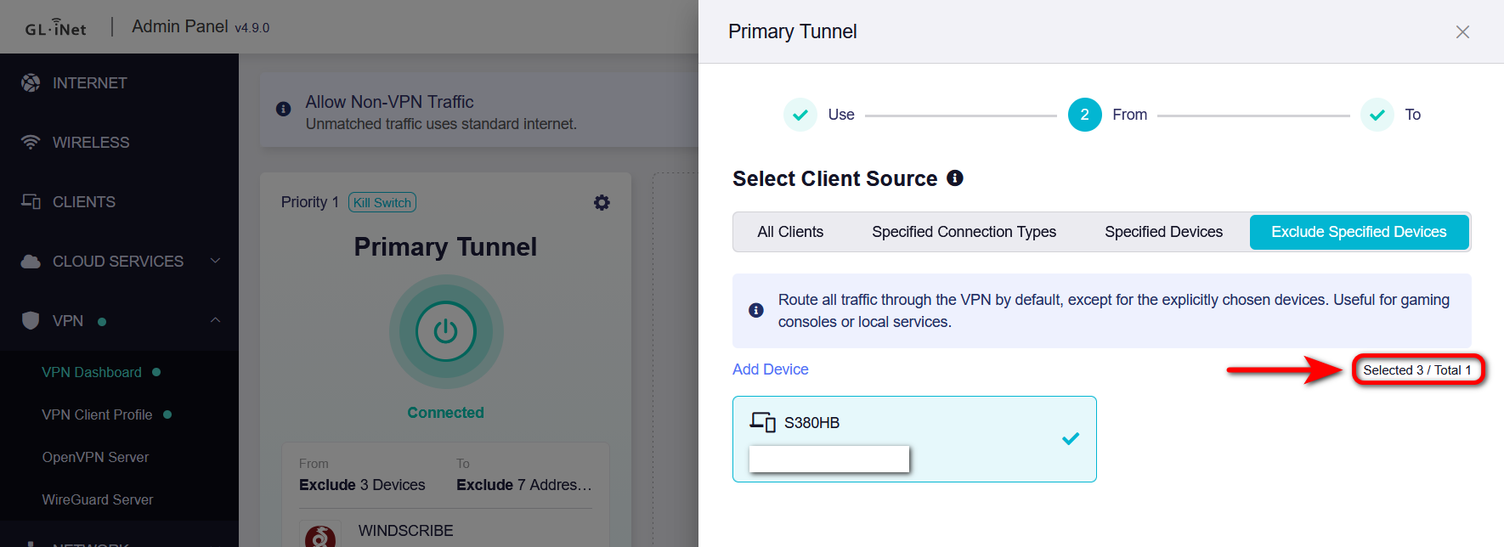1504x547 pixels.
Task: Click the Wireless wifi icon
Action: pyautogui.click(x=31, y=142)
